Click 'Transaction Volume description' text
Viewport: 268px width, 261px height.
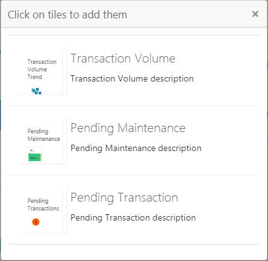[x=132, y=79]
